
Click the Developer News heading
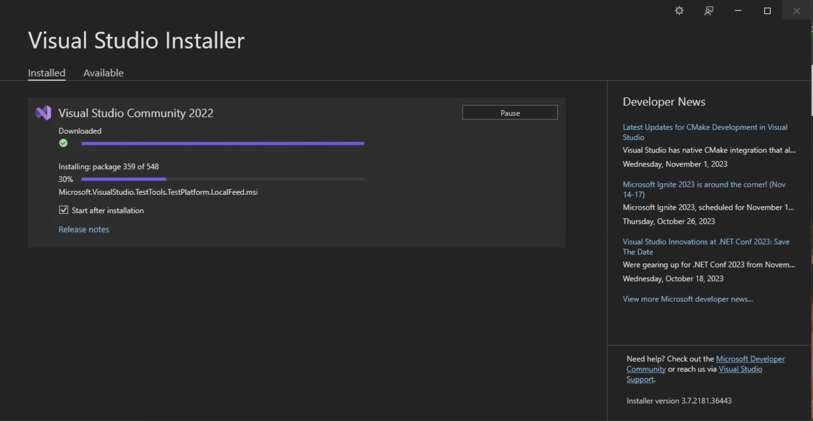pyautogui.click(x=664, y=101)
